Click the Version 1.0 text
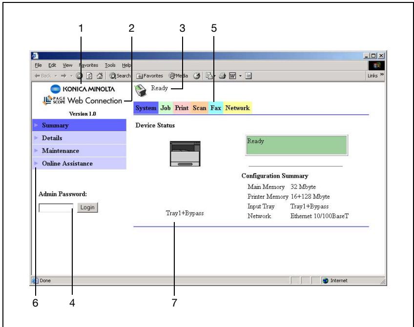The height and width of the screenshot is (327, 414). (x=83, y=114)
